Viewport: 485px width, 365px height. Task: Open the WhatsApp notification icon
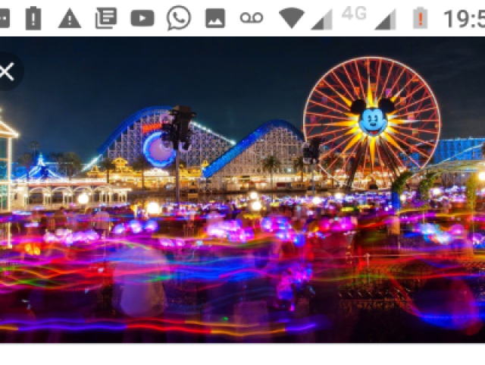point(179,17)
